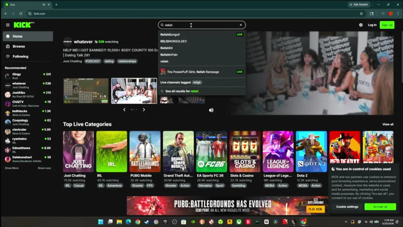This screenshot has width=403, height=227.
Task: Select RelishInPain search suggestion
Action: pyautogui.click(x=202, y=55)
